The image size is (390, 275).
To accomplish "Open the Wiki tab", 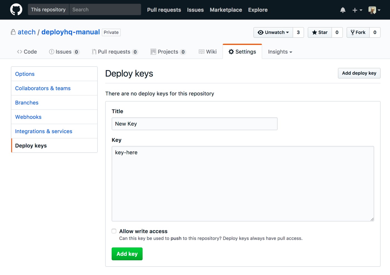I will click(x=208, y=52).
